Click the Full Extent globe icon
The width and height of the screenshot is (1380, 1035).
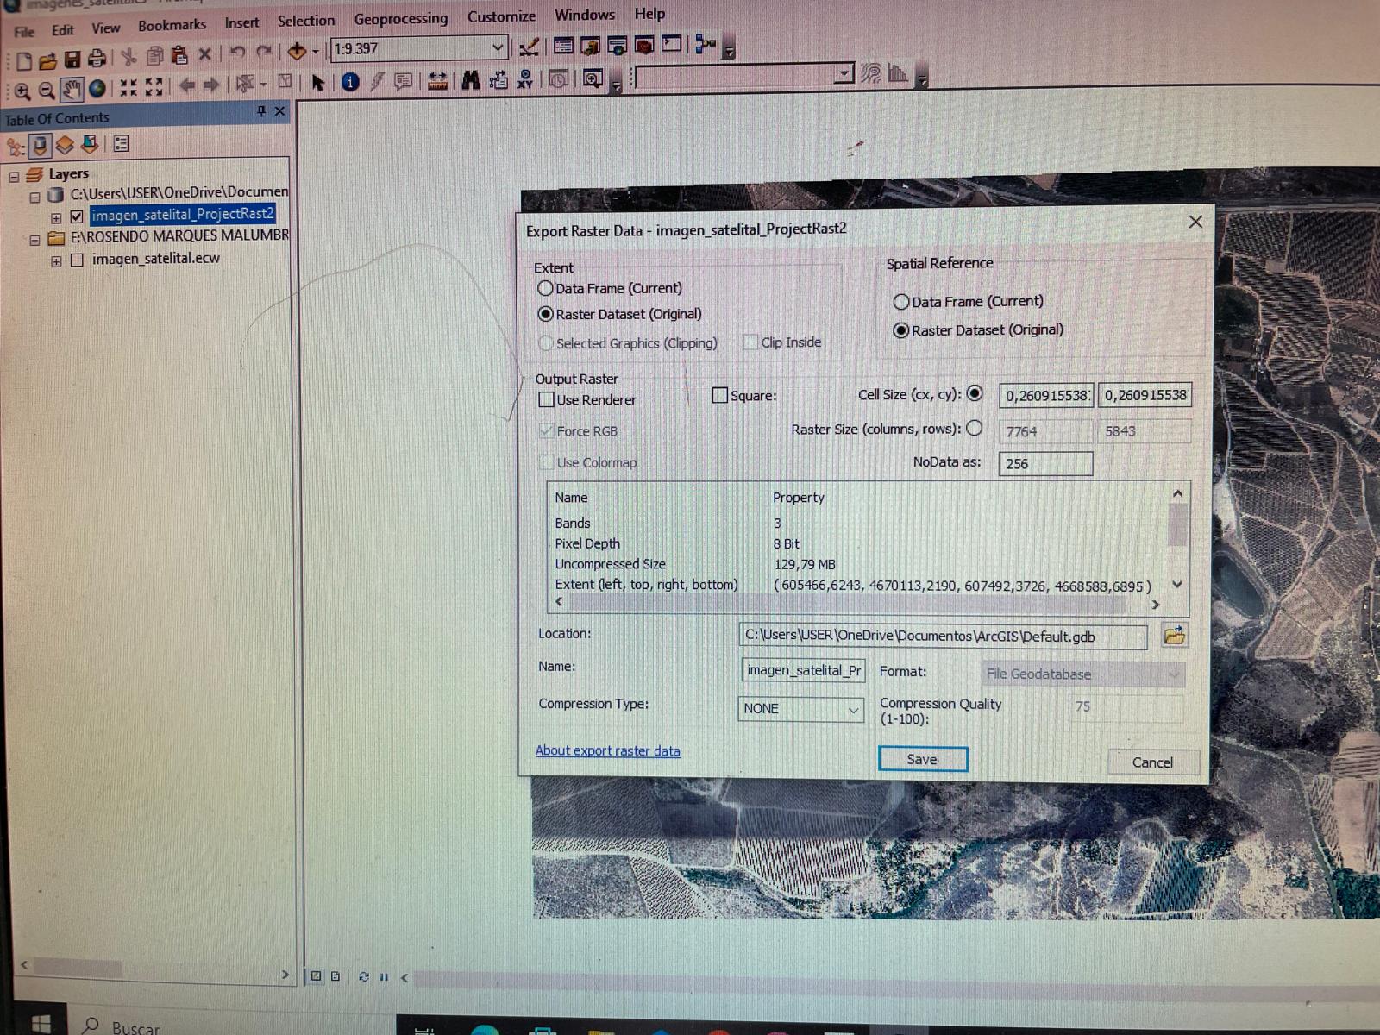pos(97,88)
